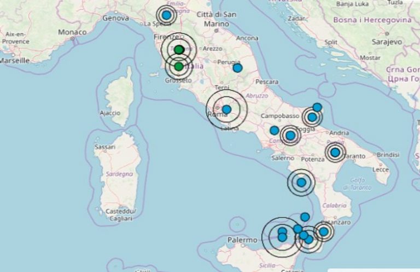Select the Ancona city label
This screenshot has height=272, width=420.
point(247,38)
